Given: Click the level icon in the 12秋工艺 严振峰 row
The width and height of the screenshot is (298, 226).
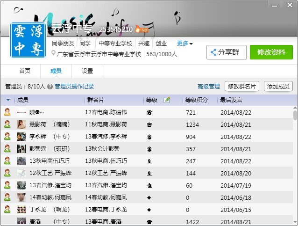Looking at the screenshot, I should 149,174.
